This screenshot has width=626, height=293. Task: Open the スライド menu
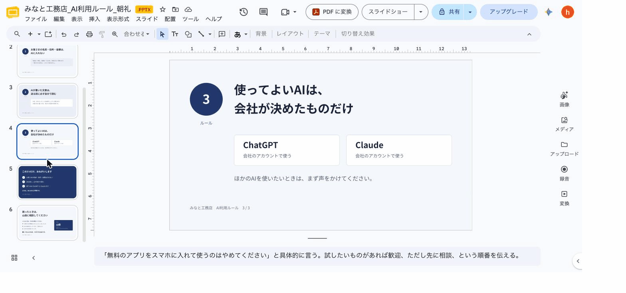click(147, 19)
